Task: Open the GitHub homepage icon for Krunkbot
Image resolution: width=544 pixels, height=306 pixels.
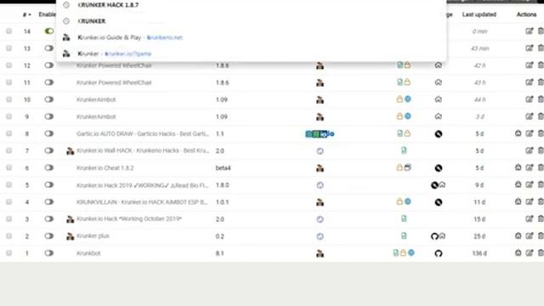Action: pyautogui.click(x=439, y=253)
